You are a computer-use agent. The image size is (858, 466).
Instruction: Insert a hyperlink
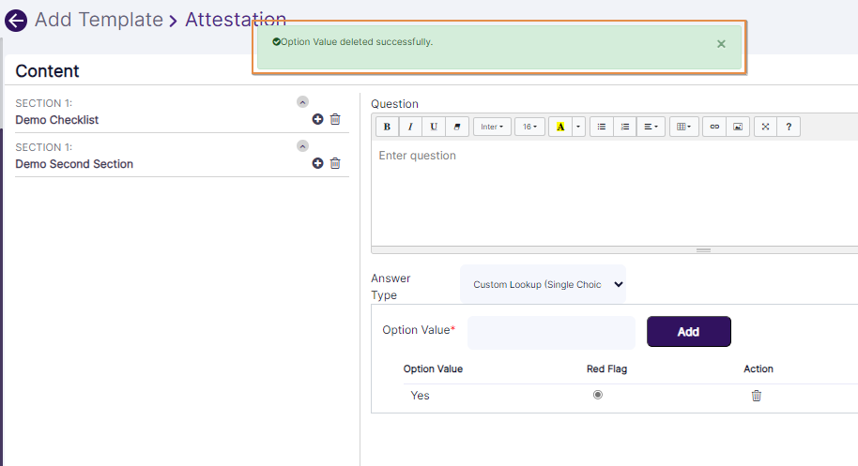(x=714, y=127)
